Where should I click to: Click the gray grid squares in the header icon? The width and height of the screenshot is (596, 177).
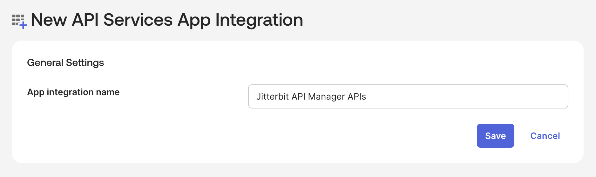click(x=17, y=19)
